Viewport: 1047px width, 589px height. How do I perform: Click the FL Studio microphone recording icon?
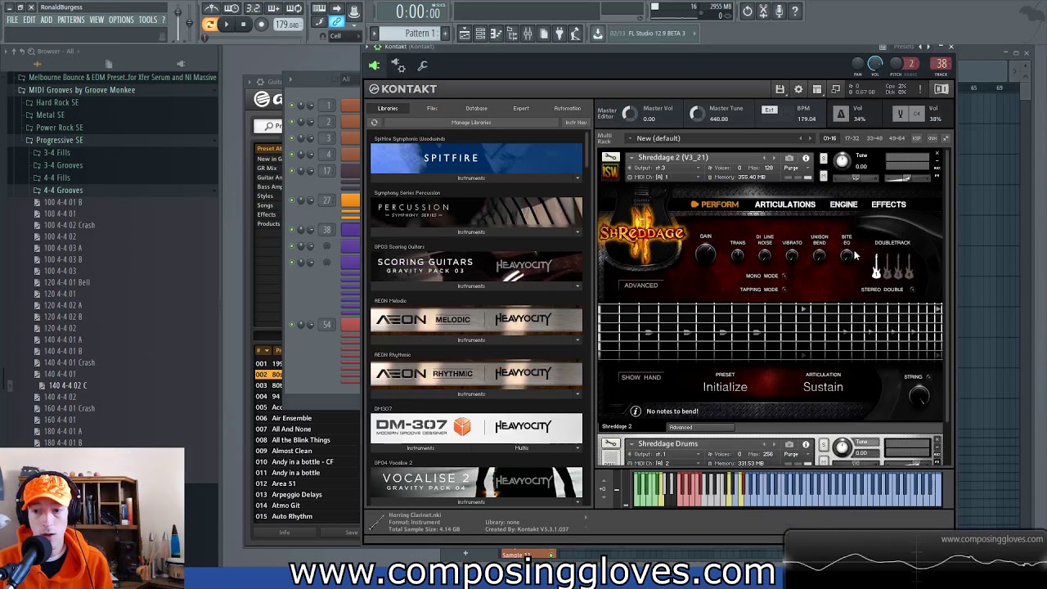click(x=779, y=11)
